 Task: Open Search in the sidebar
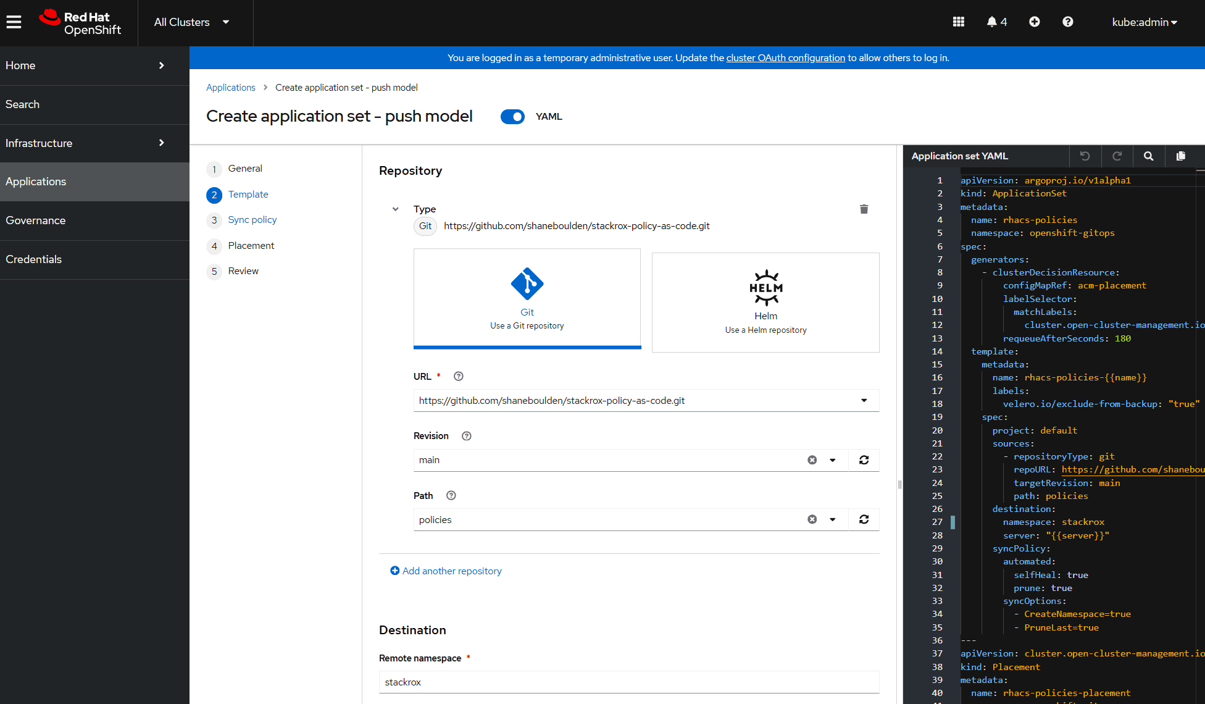point(94,104)
